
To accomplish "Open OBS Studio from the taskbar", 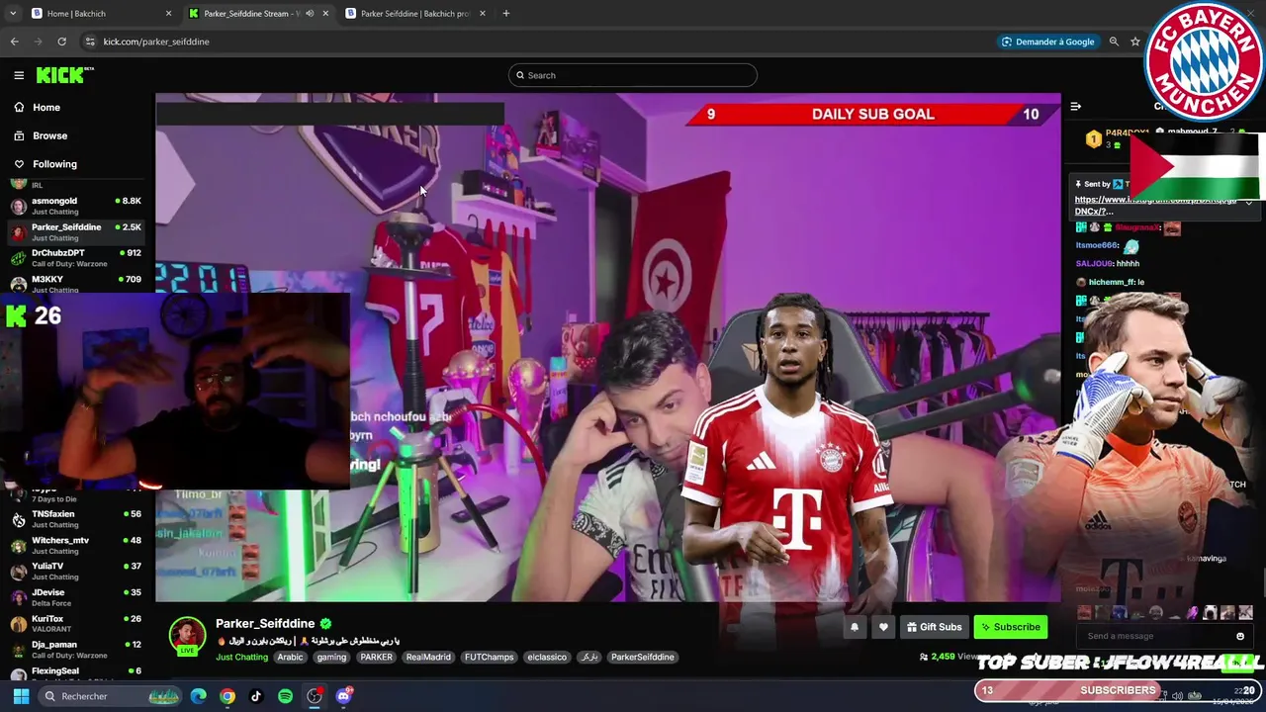I will click(x=315, y=696).
